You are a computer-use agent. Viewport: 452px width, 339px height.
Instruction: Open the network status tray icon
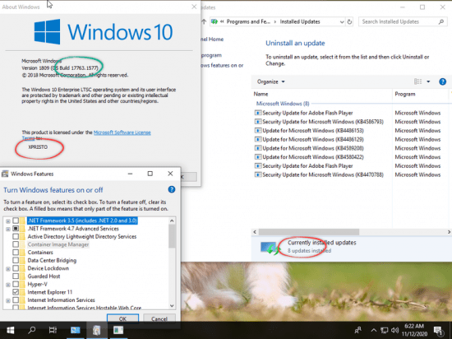pyautogui.click(x=384, y=330)
